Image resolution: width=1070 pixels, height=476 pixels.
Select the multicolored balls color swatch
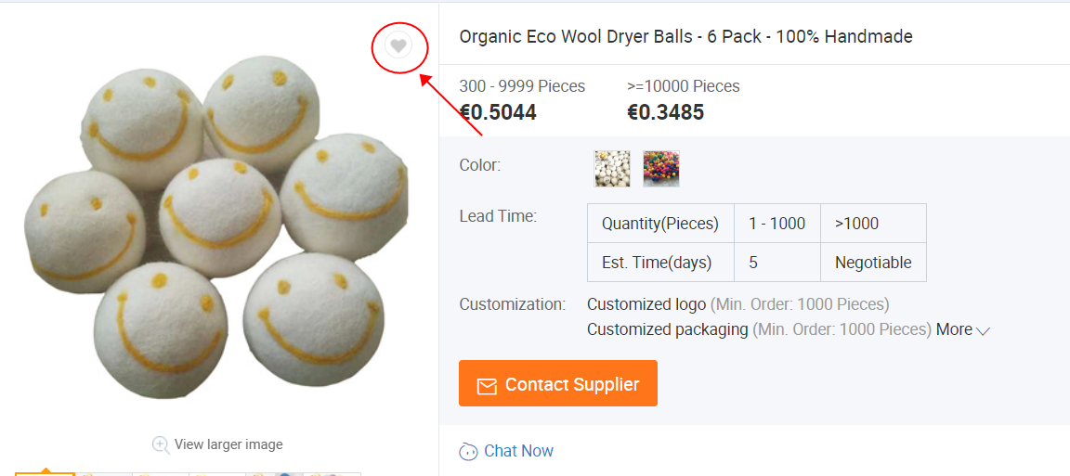661,169
